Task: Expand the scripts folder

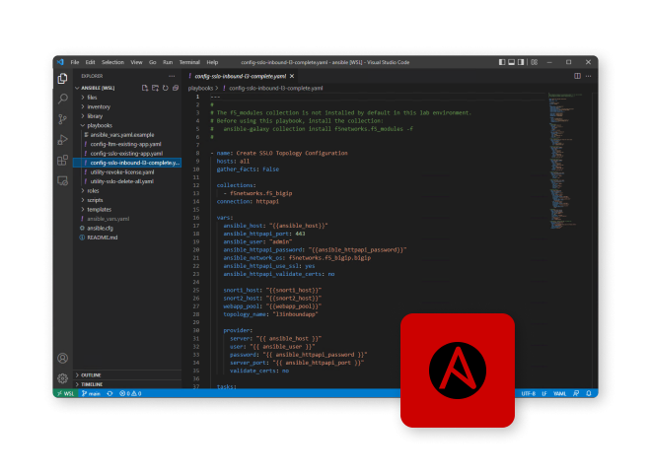Action: pos(127,200)
